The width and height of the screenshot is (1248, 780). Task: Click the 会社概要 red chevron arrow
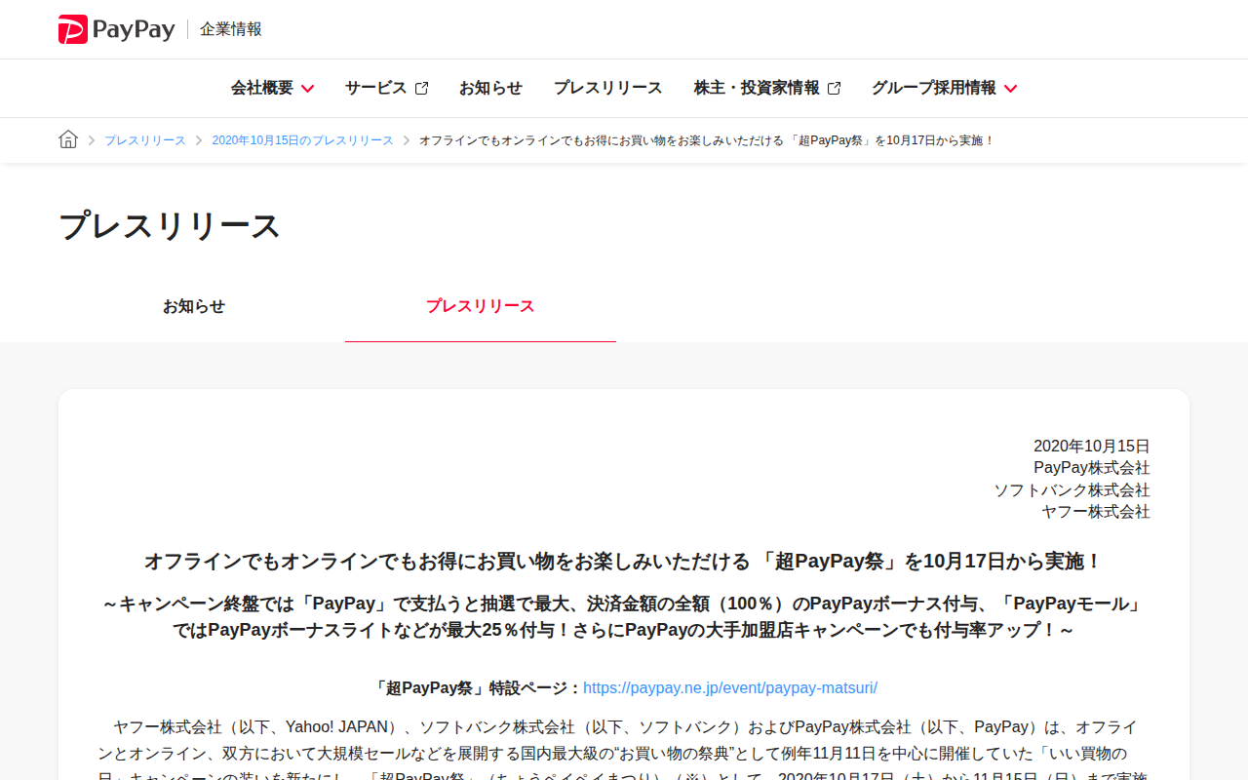tap(307, 89)
